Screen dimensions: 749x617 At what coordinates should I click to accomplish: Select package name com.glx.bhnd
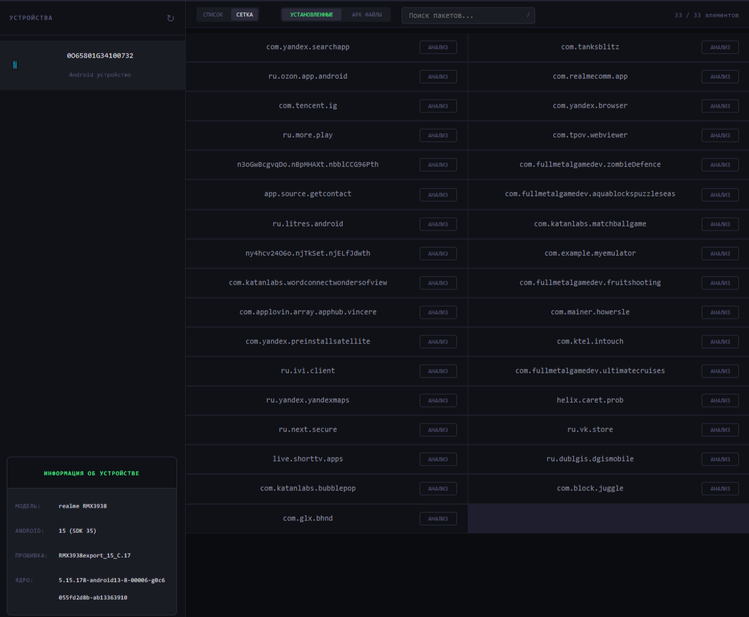[307, 518]
